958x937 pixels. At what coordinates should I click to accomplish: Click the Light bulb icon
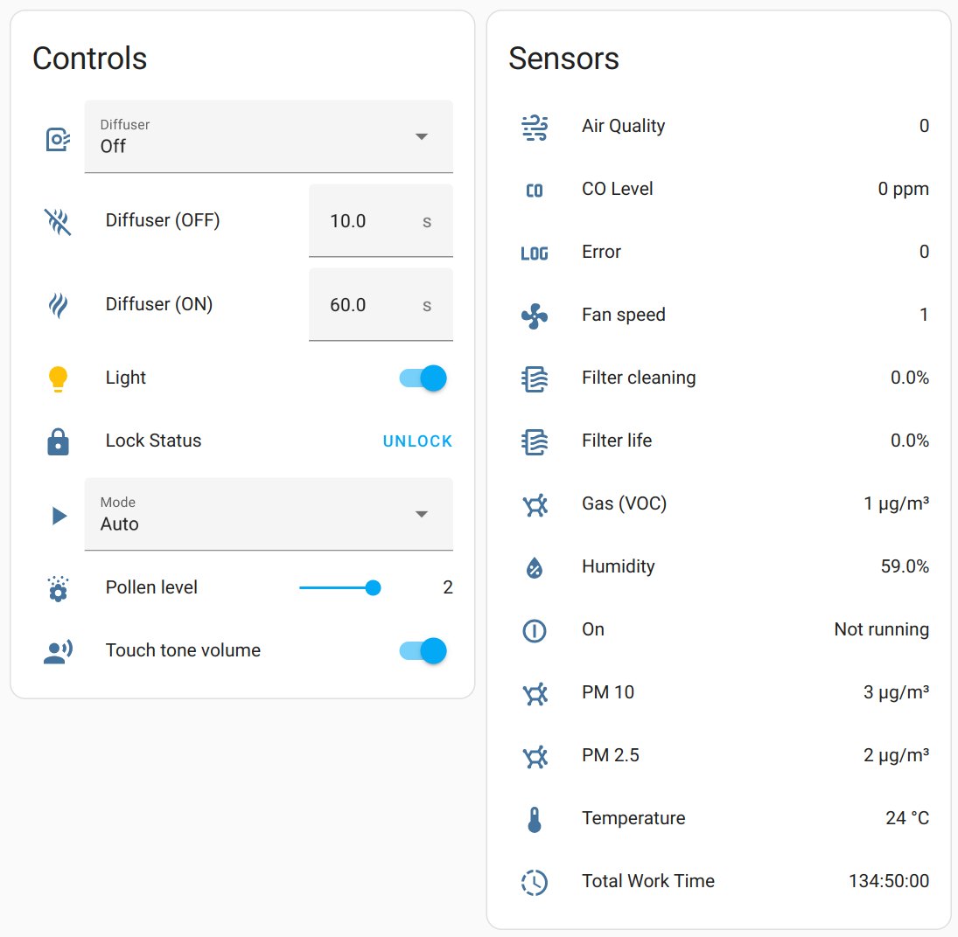coord(58,378)
